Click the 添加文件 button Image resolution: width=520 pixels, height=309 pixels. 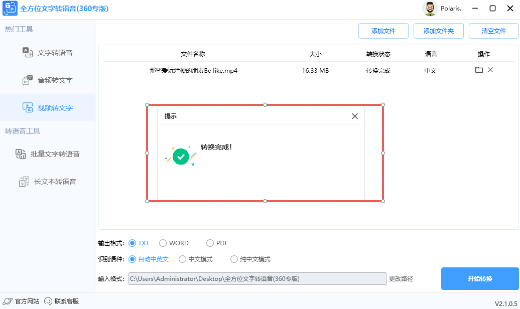383,31
